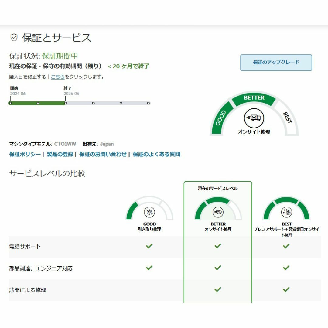Image resolution: width=328 pixels, height=328 pixels.
Task: Open the 保証ポリシー link
Action: pos(25,154)
